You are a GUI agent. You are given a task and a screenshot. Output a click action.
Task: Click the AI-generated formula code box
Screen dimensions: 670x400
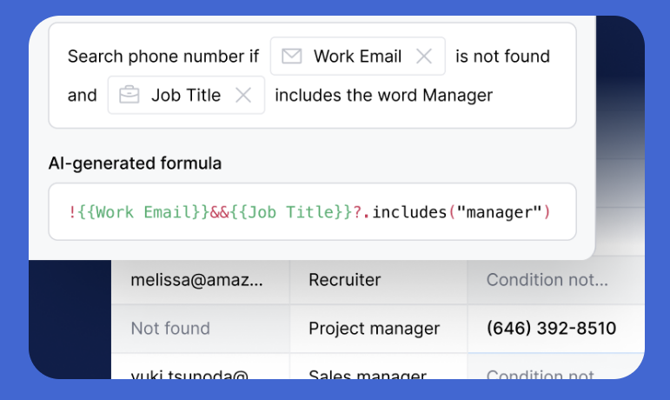pos(312,211)
